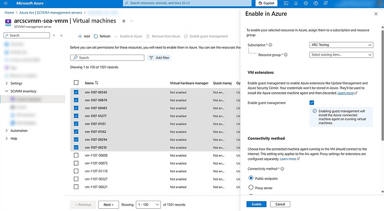Open the page range 1 - 100 dropdown
384x211 pixels.
pos(148,204)
